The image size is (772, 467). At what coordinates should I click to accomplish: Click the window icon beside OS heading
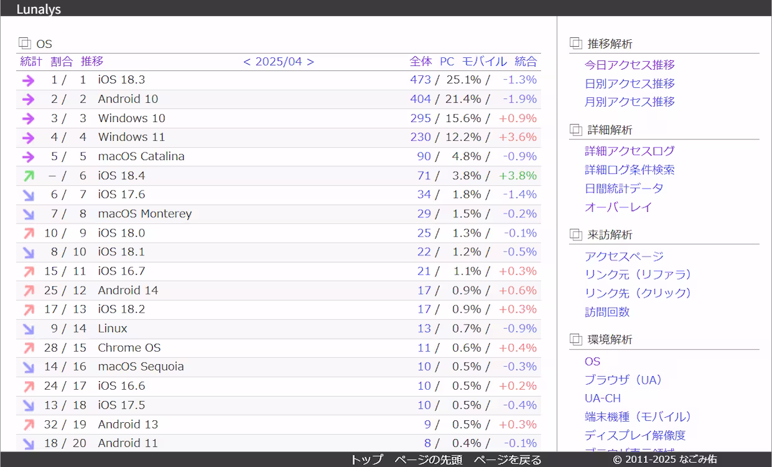click(x=24, y=44)
